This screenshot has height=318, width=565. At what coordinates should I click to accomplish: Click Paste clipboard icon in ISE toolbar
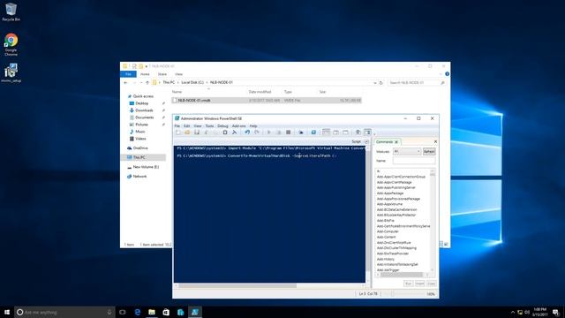[x=225, y=132]
